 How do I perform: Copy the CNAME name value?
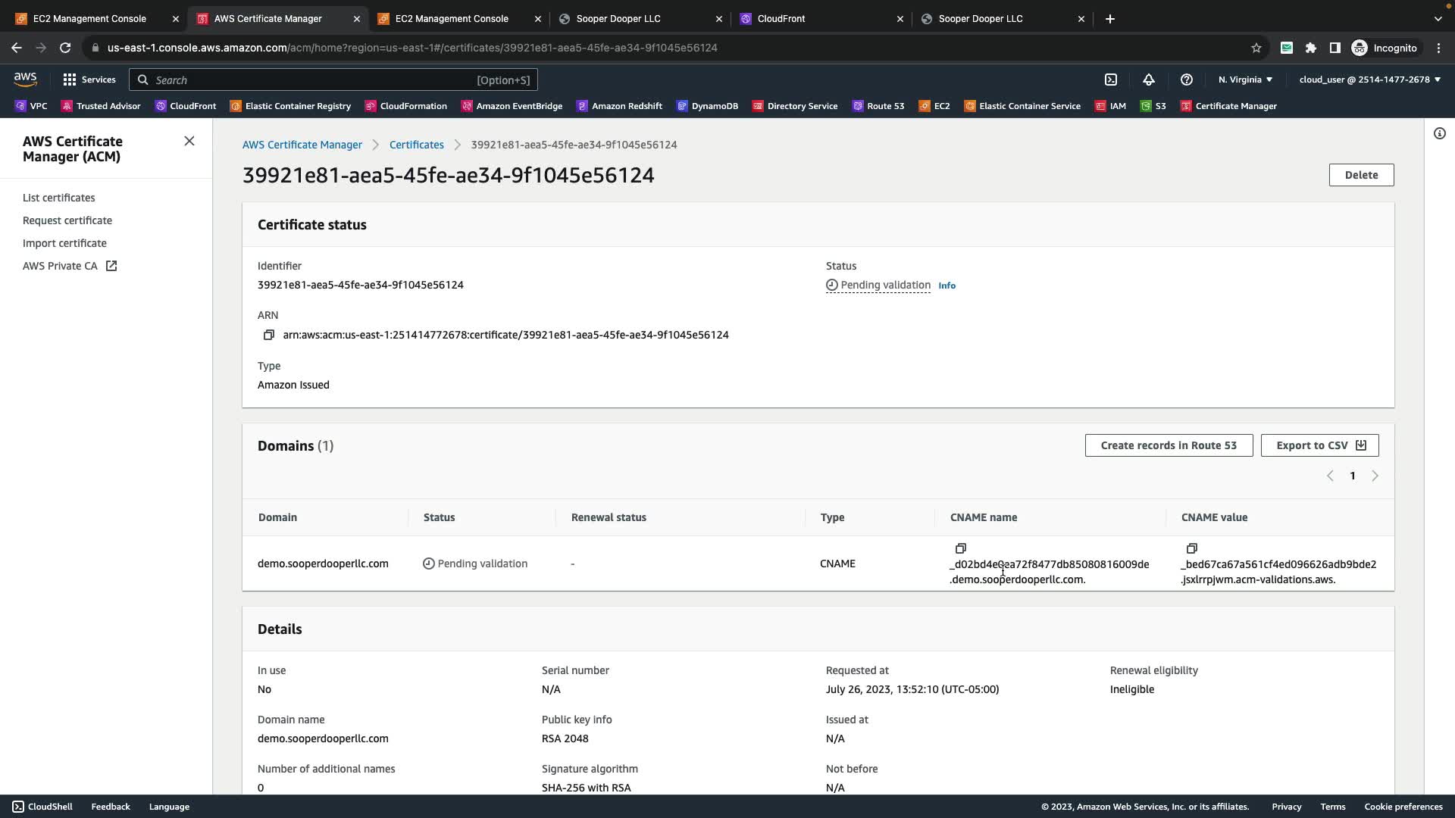coord(960,548)
